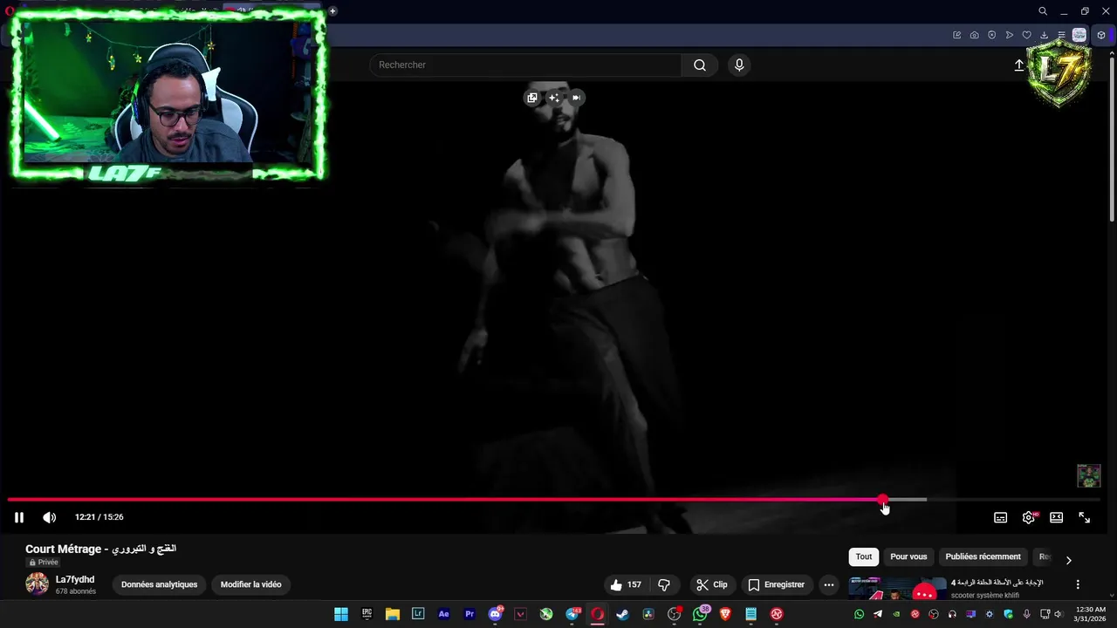The width and height of the screenshot is (1117, 628).
Task: Like the video with 157 likes
Action: click(x=626, y=584)
